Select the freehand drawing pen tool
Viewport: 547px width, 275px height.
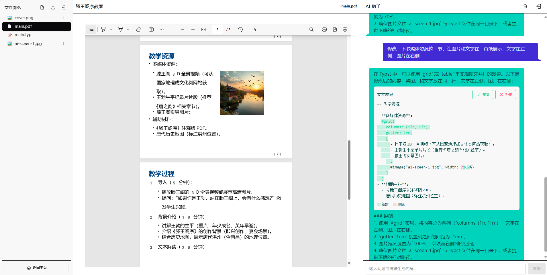click(120, 29)
